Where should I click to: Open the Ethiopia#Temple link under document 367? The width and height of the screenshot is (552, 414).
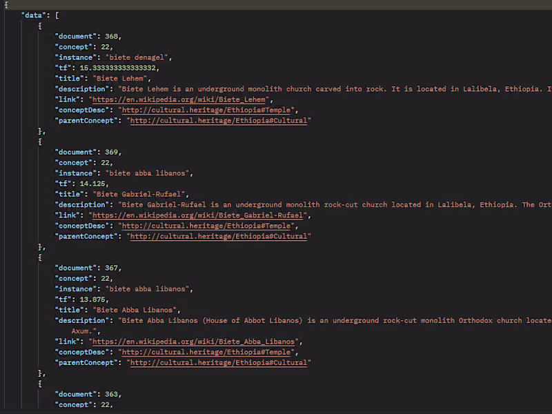pos(208,352)
